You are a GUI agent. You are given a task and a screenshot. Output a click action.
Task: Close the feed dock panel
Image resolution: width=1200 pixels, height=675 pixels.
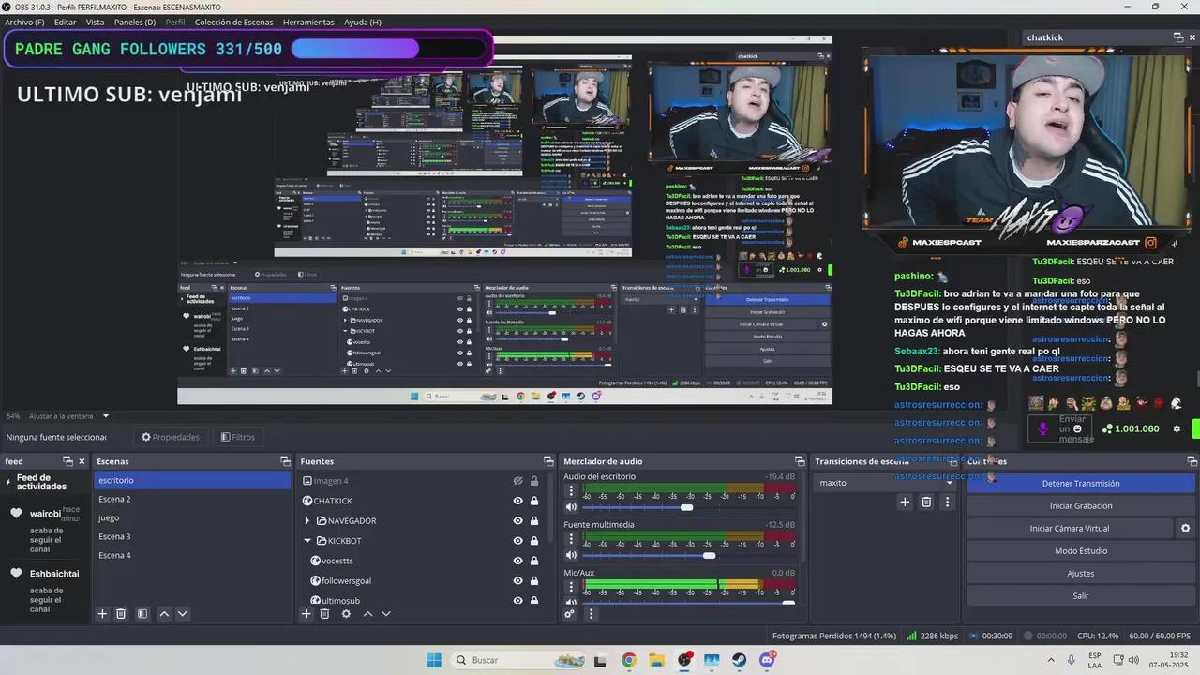[x=82, y=461]
